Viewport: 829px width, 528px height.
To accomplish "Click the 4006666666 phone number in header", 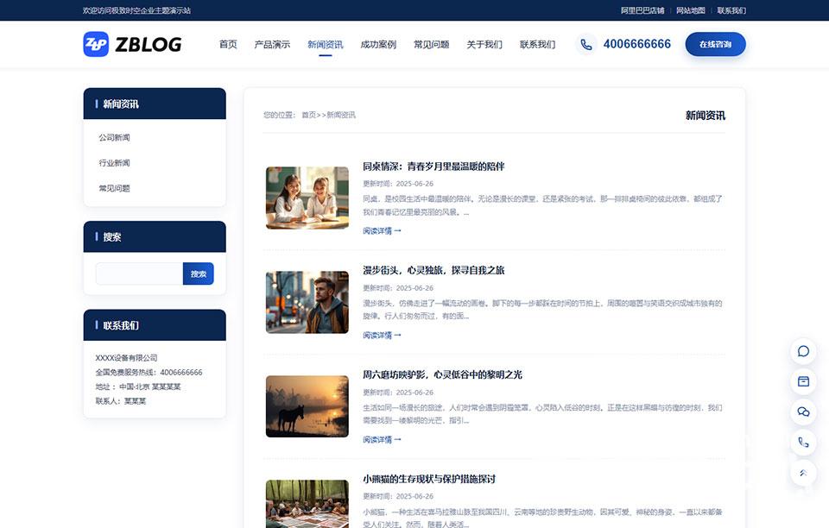I will click(637, 44).
